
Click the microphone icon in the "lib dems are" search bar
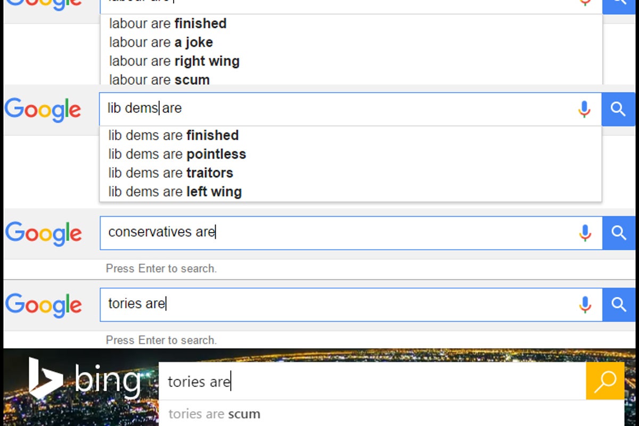pyautogui.click(x=585, y=109)
